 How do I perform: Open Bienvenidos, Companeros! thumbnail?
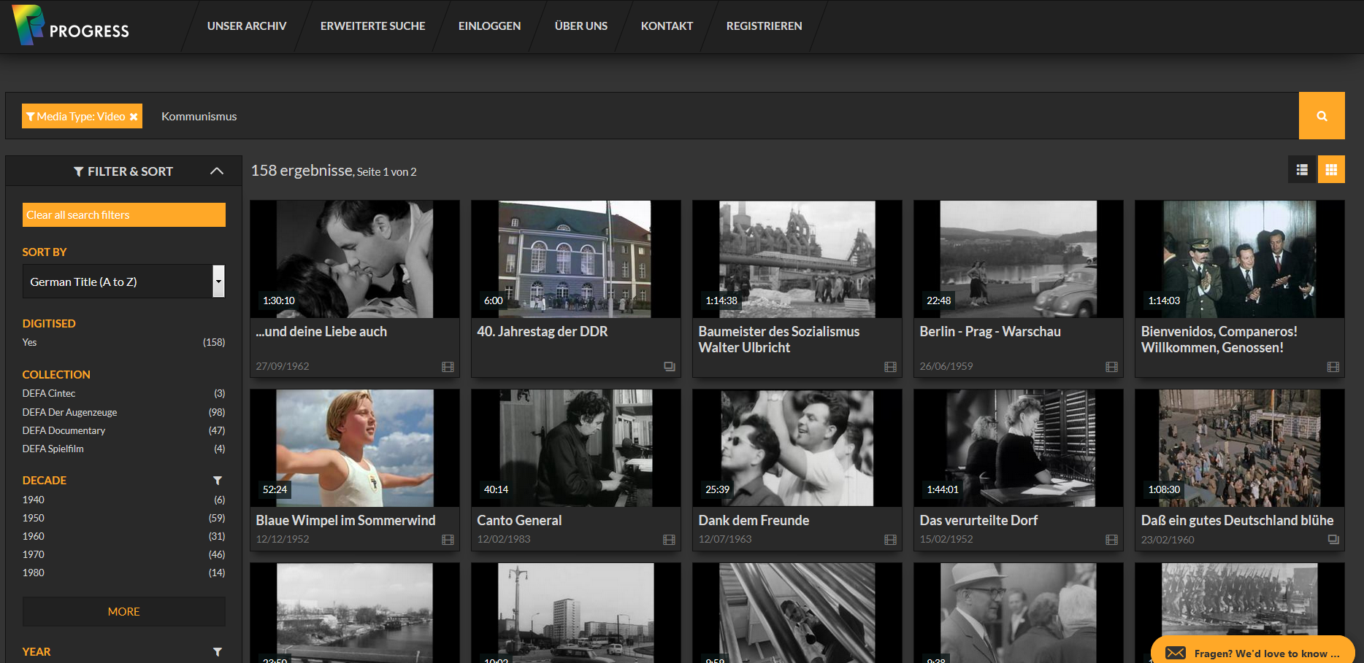tap(1240, 259)
